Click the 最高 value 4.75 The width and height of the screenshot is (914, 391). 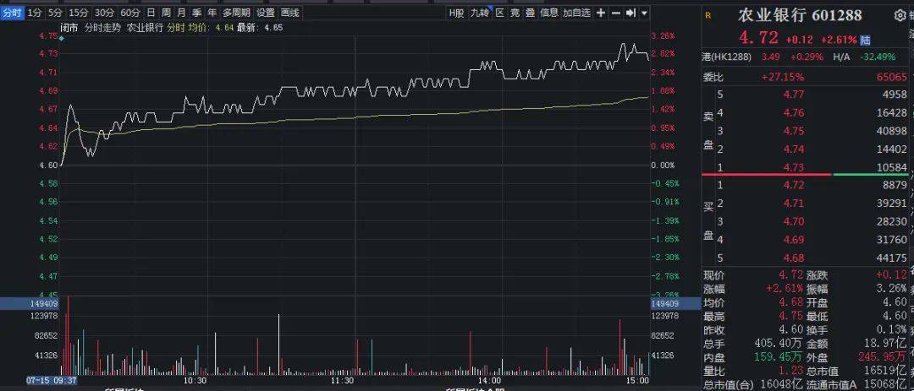pos(791,316)
